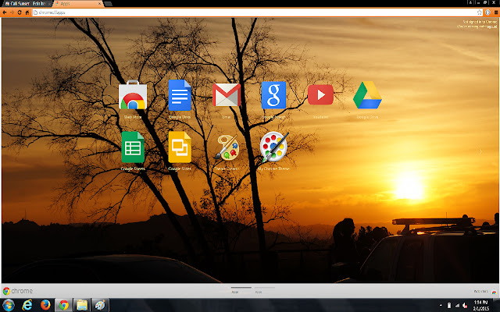Select the first Apps page indicator
The height and width of the screenshot is (312, 500).
click(x=241, y=289)
